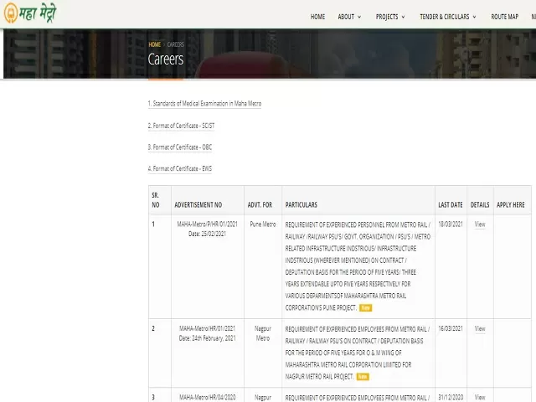
Task: Click the ADVT. FOR column header
Action: [260, 204]
